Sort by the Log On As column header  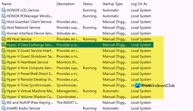(x=139, y=4)
